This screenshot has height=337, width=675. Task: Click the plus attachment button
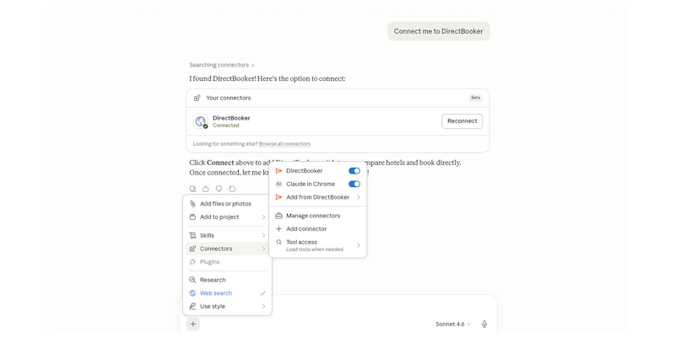(193, 324)
